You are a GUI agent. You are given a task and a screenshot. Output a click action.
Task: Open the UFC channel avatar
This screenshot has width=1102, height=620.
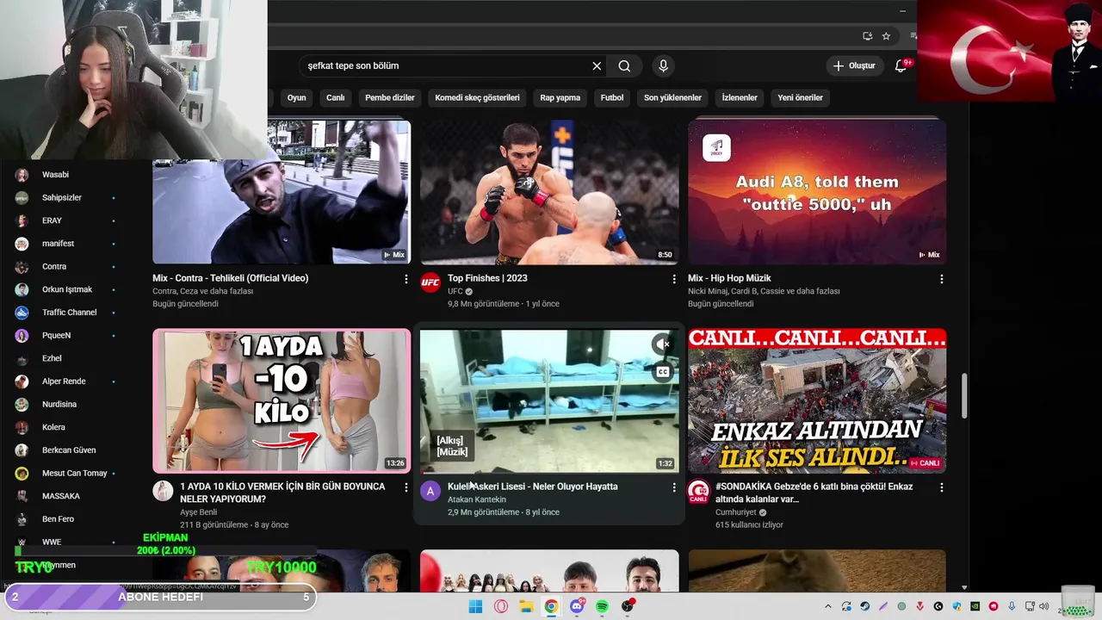[430, 282]
